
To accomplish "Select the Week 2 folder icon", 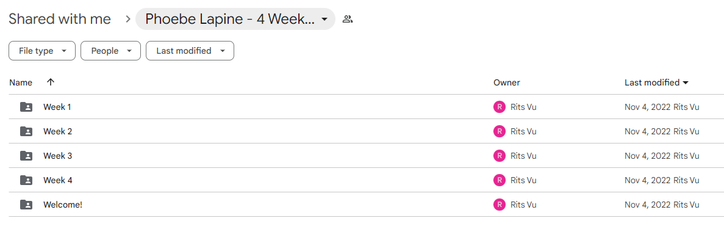I will pos(26,131).
